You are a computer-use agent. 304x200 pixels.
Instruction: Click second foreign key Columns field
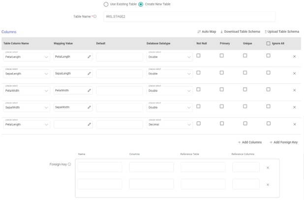click(152, 184)
